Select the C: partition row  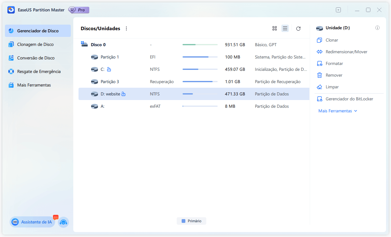pyautogui.click(x=194, y=69)
